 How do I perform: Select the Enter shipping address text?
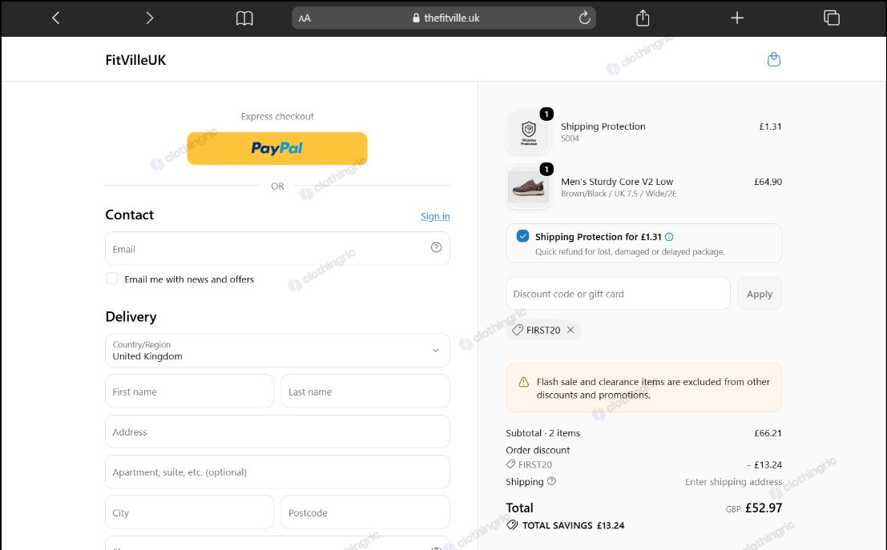(x=733, y=482)
